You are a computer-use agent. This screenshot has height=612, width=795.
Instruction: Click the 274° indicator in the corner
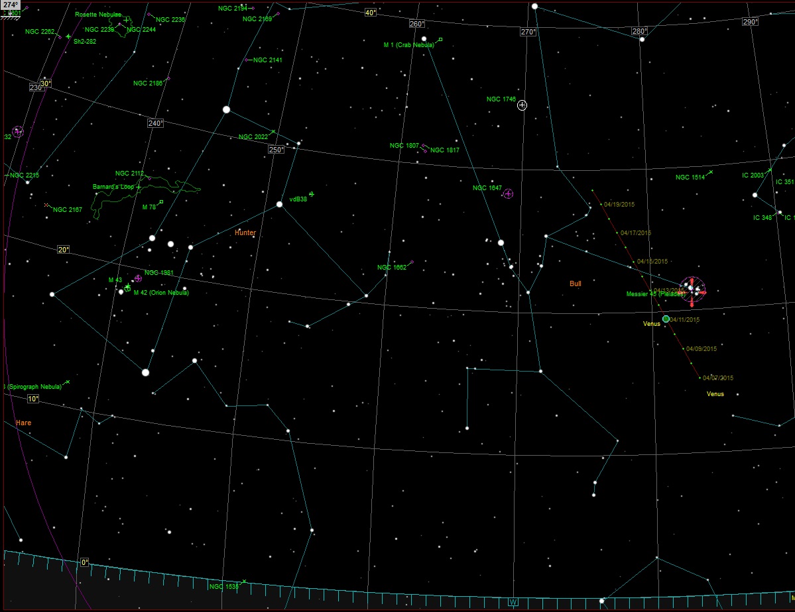9,4
